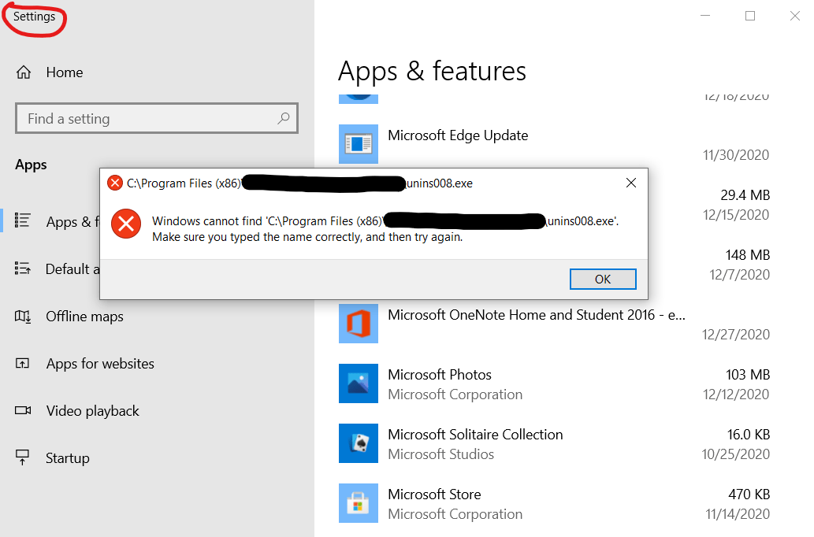Click the Microsoft Photos app icon
This screenshot has height=537, width=814.
pyautogui.click(x=359, y=383)
